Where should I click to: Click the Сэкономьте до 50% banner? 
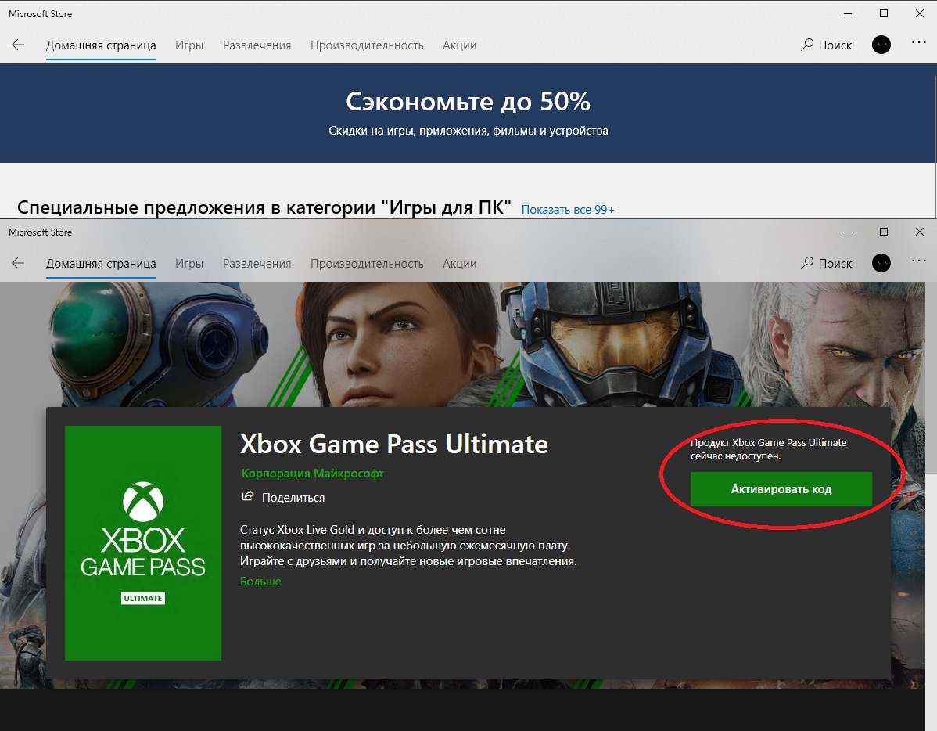click(467, 113)
